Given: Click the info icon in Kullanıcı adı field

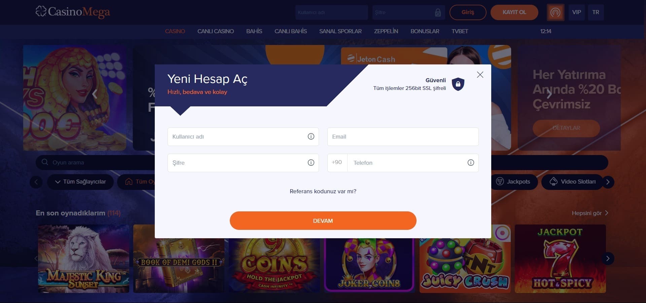Looking at the screenshot, I should pos(311,137).
